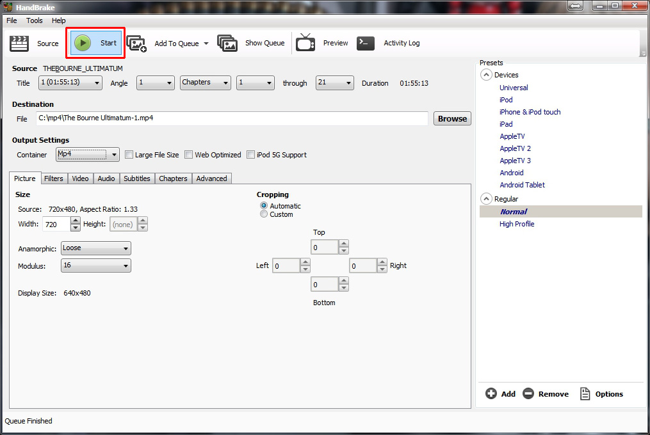The image size is (650, 435).
Task: Click the Preview TV icon
Action: (305, 43)
